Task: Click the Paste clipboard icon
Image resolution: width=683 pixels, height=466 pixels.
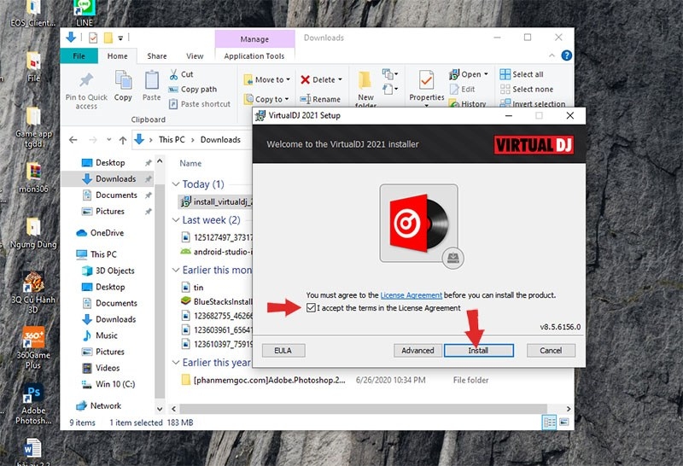Action: point(152,80)
